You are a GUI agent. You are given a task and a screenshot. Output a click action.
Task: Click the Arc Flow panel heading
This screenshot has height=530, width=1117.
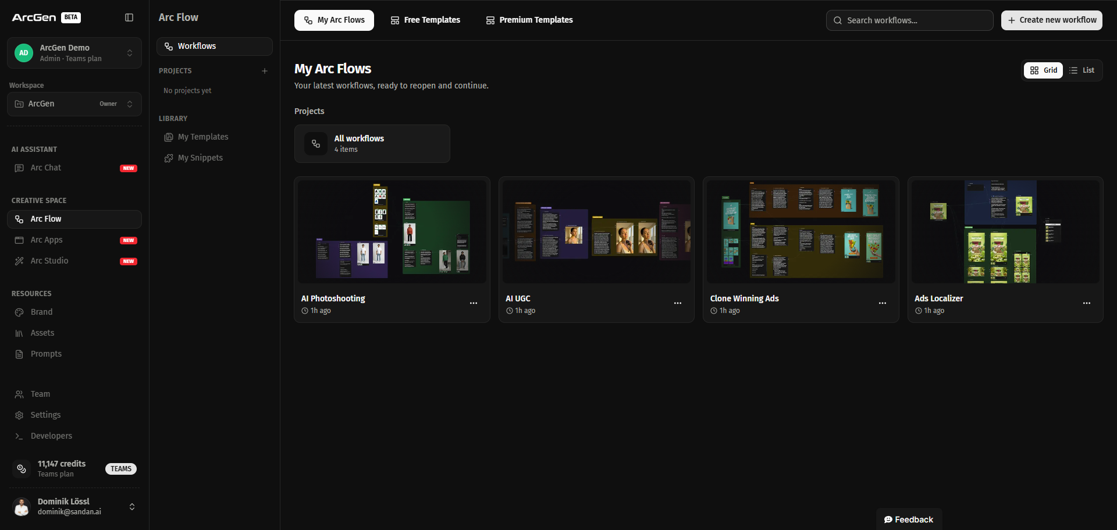pyautogui.click(x=179, y=17)
